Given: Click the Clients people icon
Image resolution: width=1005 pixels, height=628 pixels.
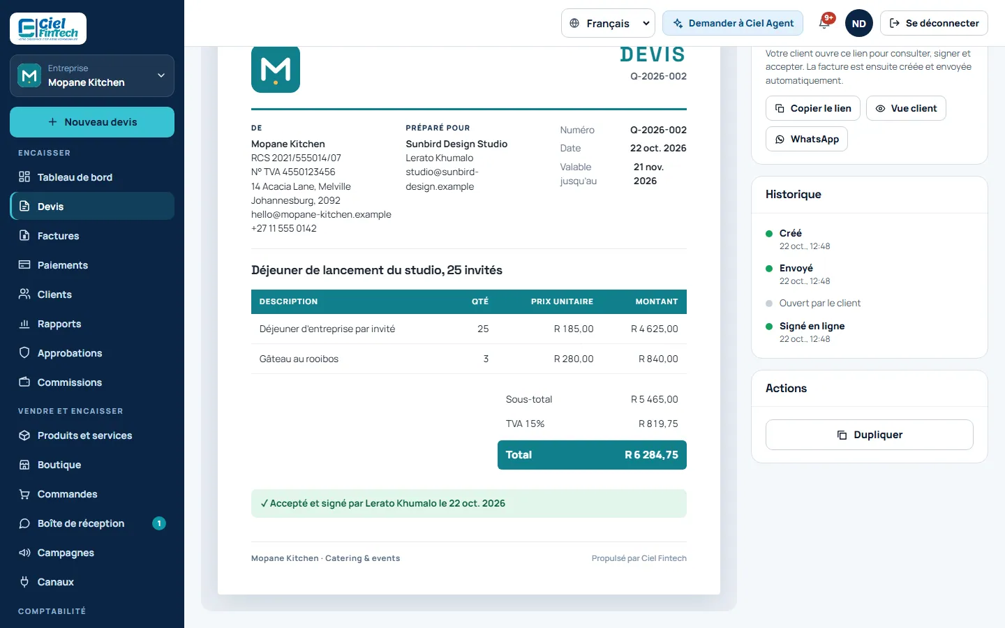Looking at the screenshot, I should pyautogui.click(x=24, y=294).
